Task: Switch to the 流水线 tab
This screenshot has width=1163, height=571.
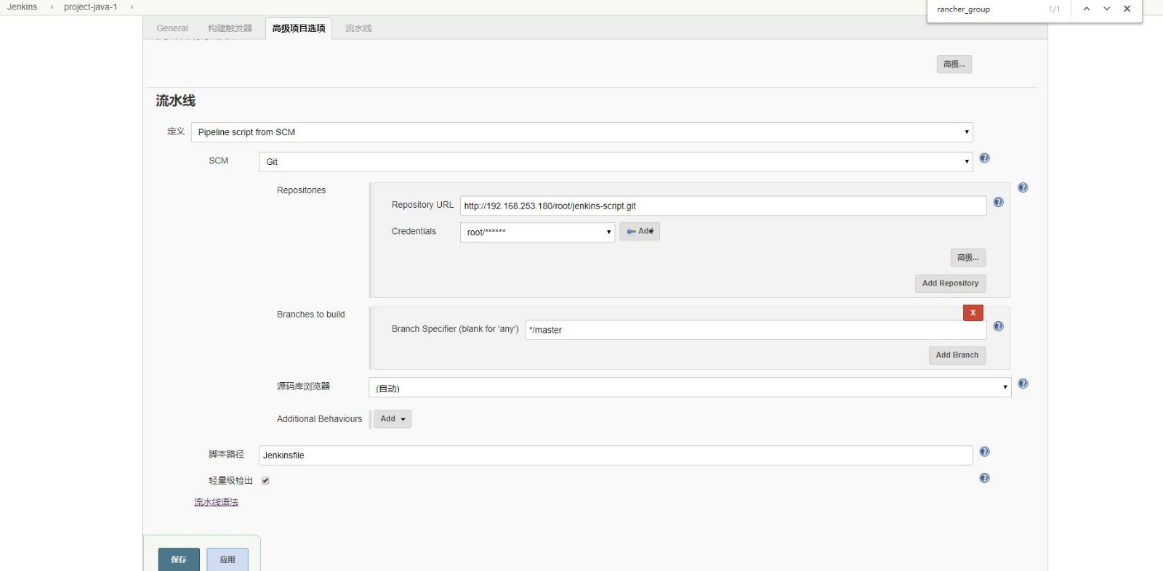Action: (358, 28)
